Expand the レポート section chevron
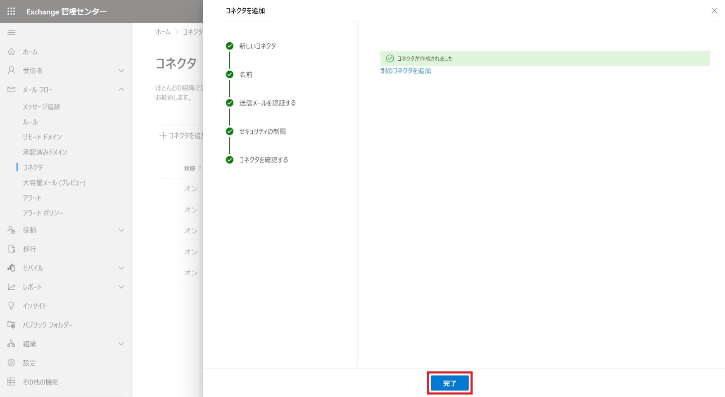The width and height of the screenshot is (725, 397). (x=121, y=287)
